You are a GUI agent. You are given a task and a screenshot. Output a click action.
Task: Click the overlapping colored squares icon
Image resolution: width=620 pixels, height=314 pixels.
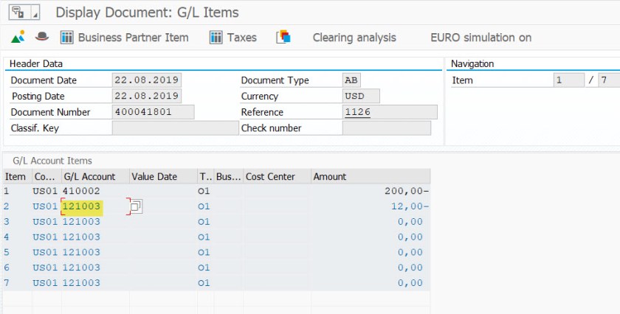tap(283, 37)
